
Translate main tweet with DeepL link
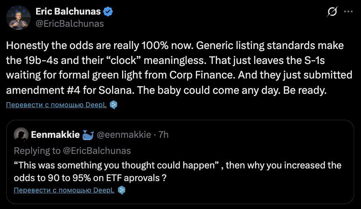(56, 105)
